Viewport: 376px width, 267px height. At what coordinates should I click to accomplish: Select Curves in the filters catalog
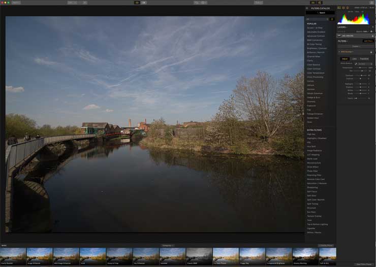(x=310, y=81)
